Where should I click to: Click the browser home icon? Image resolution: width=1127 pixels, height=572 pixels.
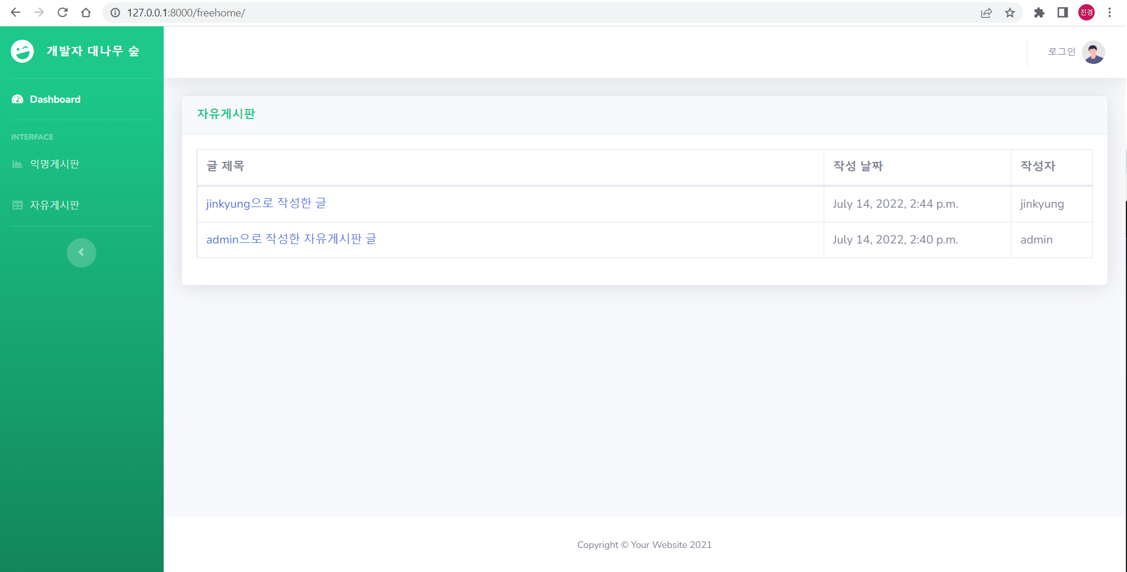(x=86, y=12)
